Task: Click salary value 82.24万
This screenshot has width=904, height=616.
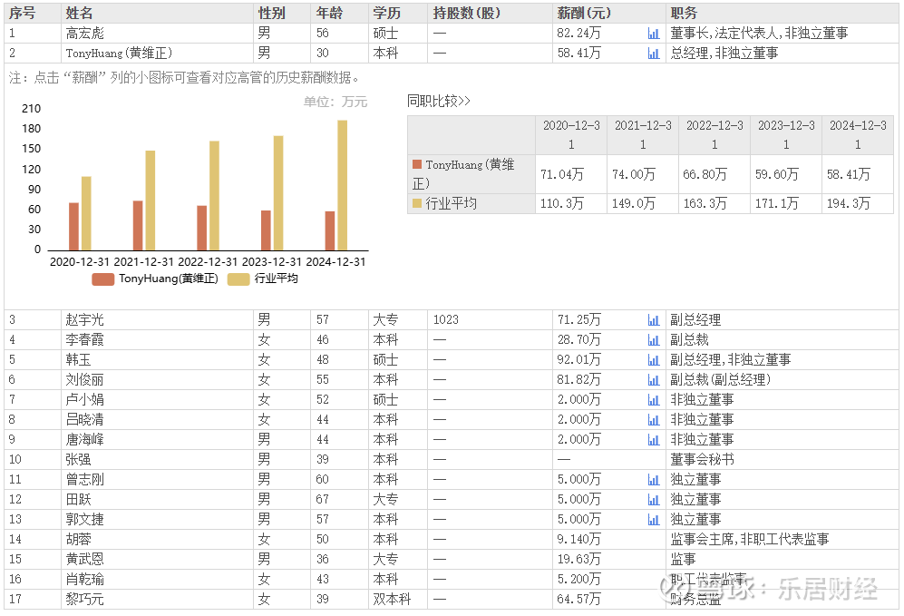Action: tap(578, 34)
